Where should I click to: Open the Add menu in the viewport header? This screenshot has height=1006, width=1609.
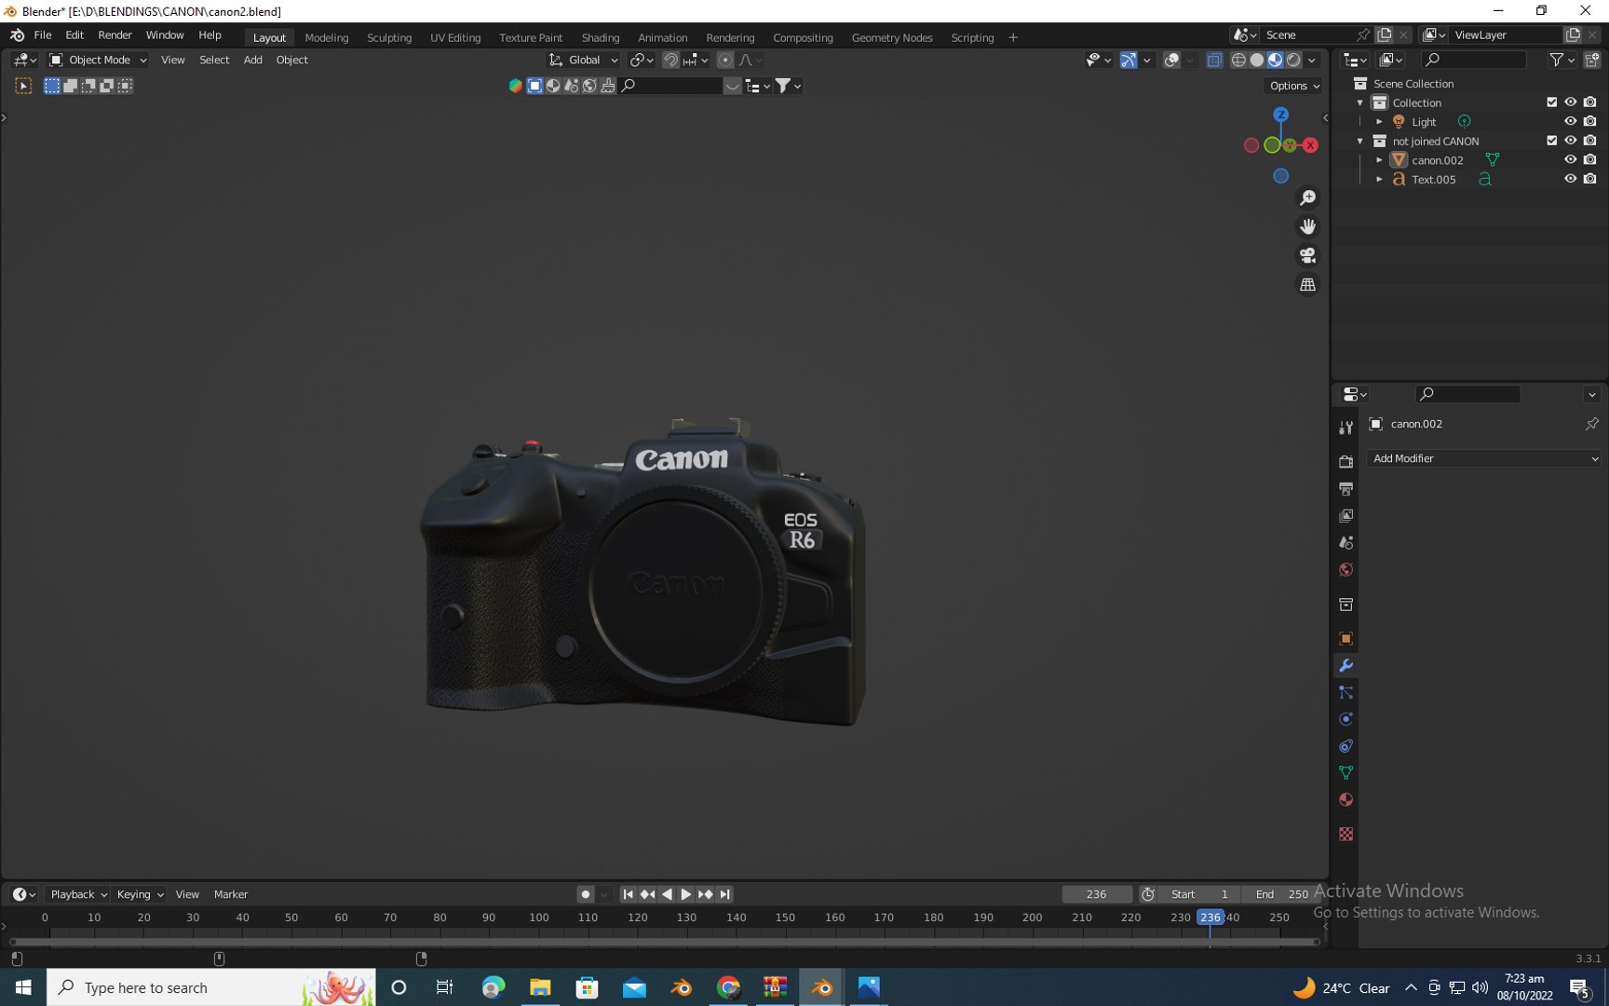[252, 60]
